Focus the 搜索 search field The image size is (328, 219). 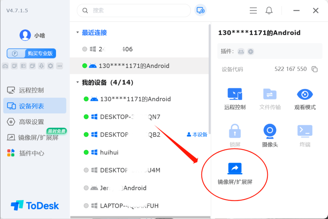[134, 11]
